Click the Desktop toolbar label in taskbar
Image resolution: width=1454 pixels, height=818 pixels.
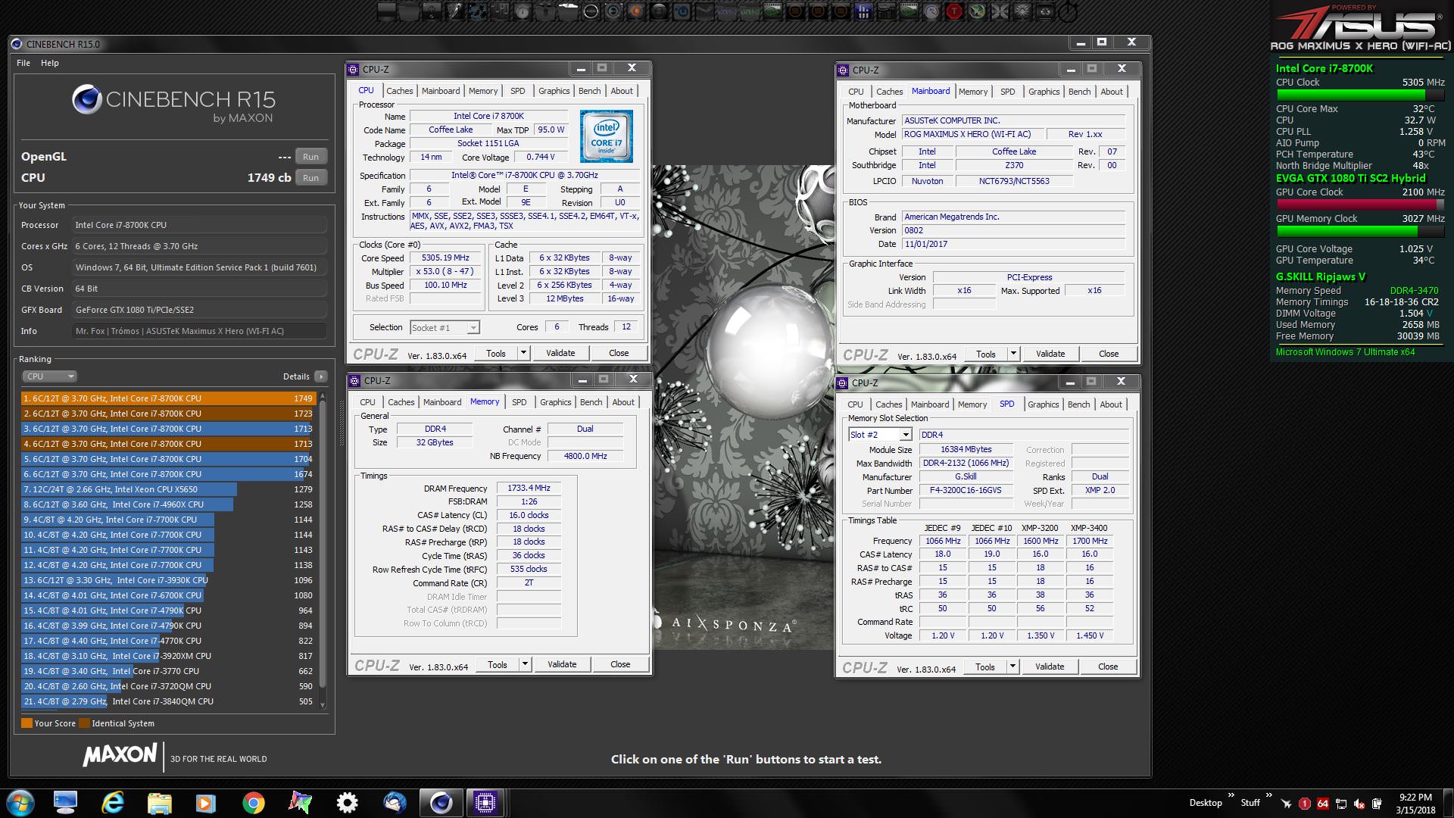[x=1206, y=803]
